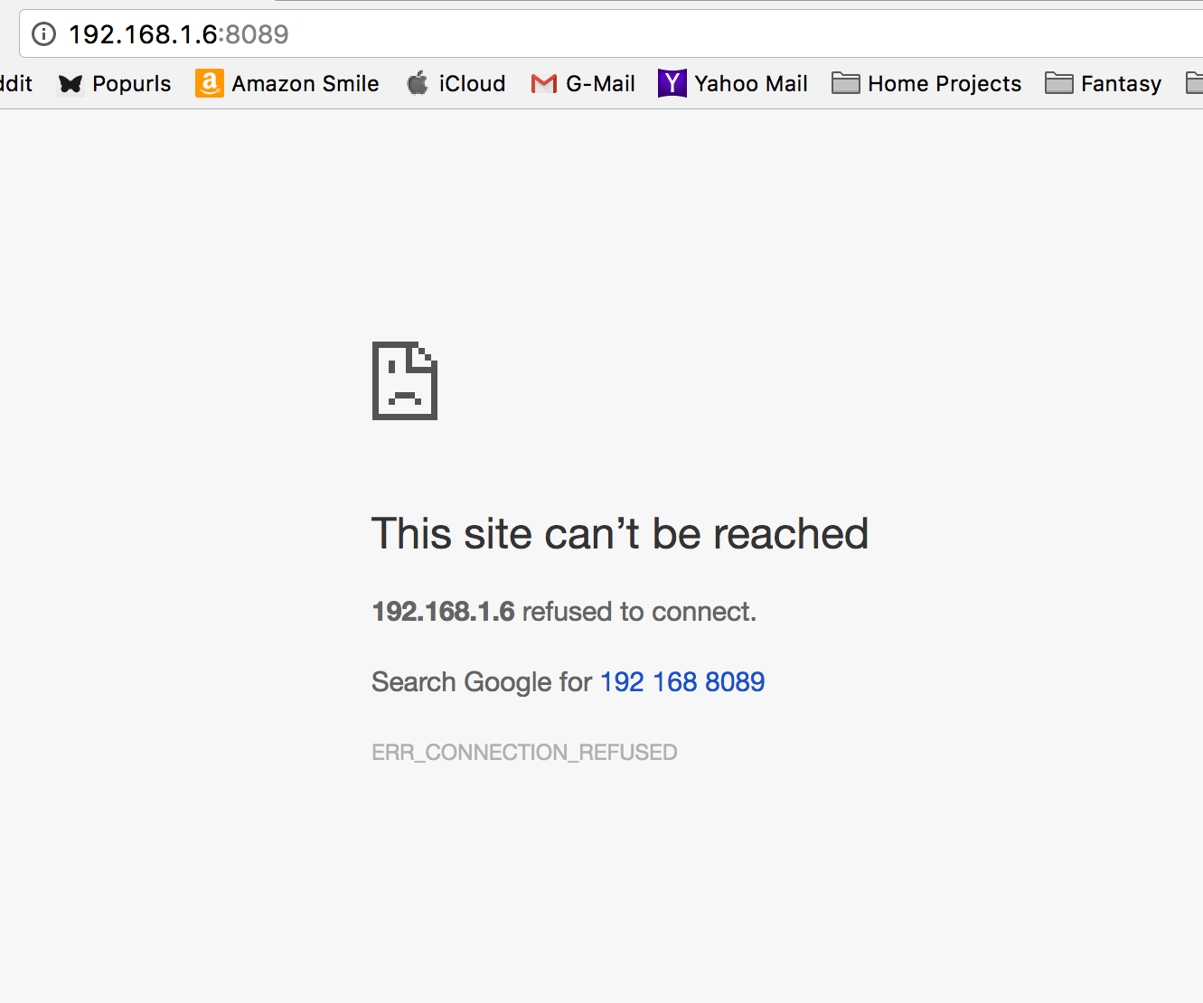Click the Apple logo bookmark icon
1203x1003 pixels.
417,84
